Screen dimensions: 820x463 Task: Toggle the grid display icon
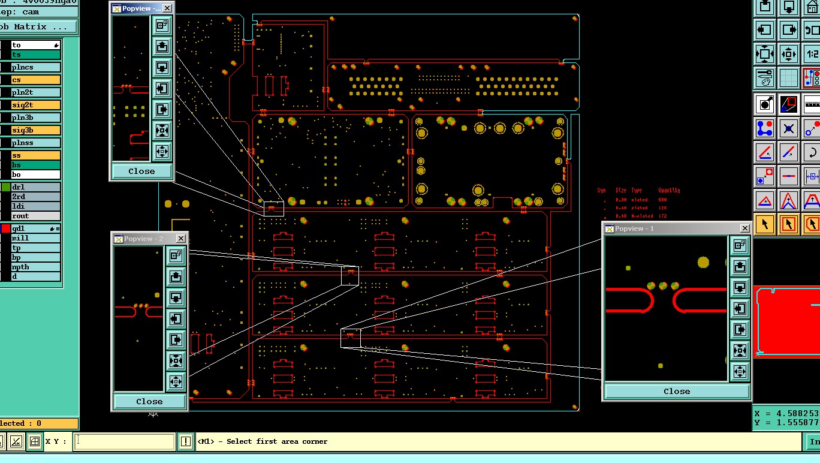[788, 78]
